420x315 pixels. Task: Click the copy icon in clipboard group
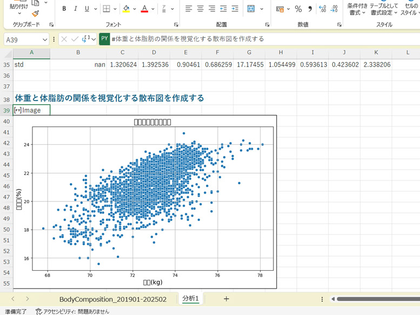tap(35, 3)
